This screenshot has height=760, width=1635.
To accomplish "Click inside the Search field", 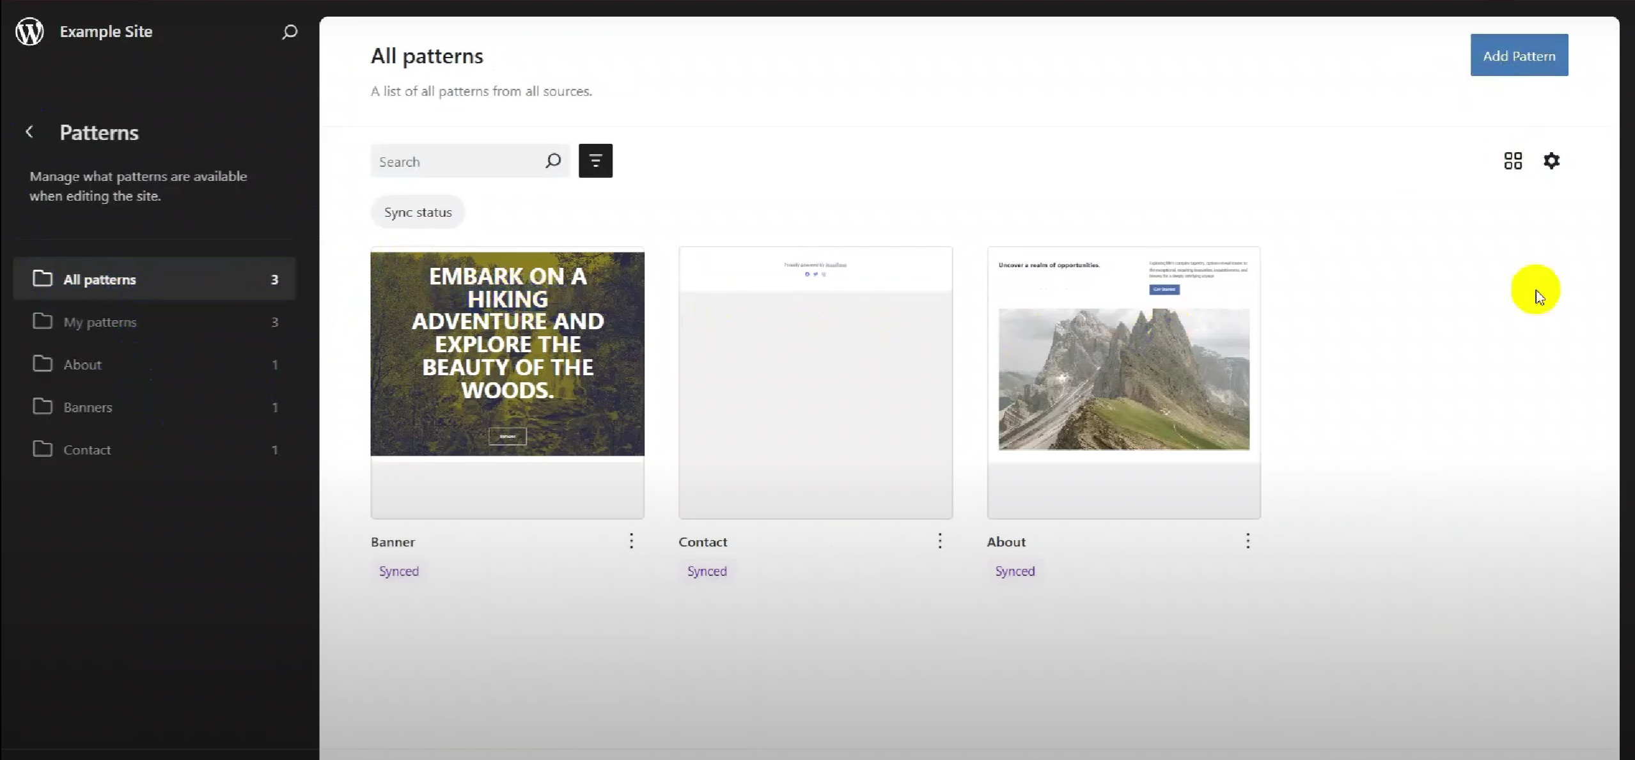I will [x=460, y=160].
